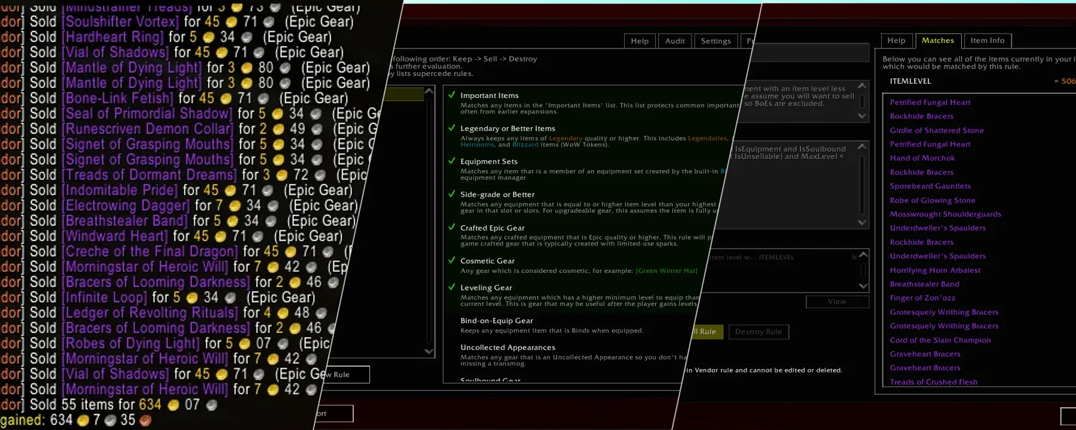Click up arrow of the IsEquipment script box

point(862,146)
